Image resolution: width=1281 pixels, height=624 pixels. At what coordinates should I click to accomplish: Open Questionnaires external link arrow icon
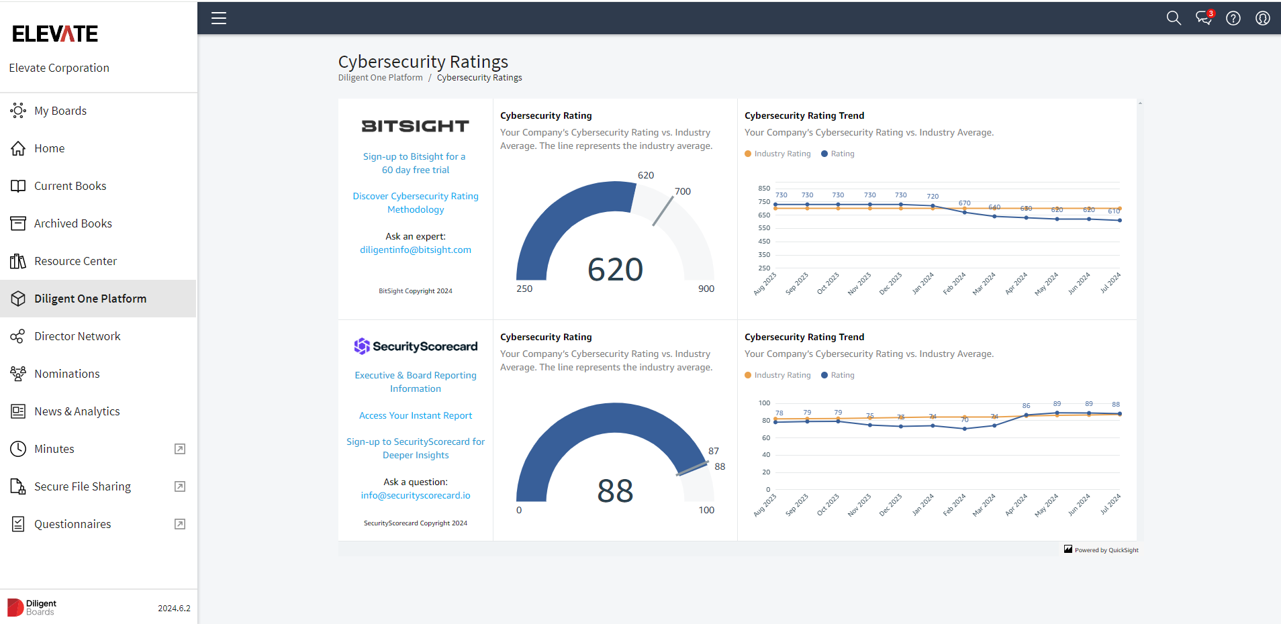pyautogui.click(x=180, y=524)
